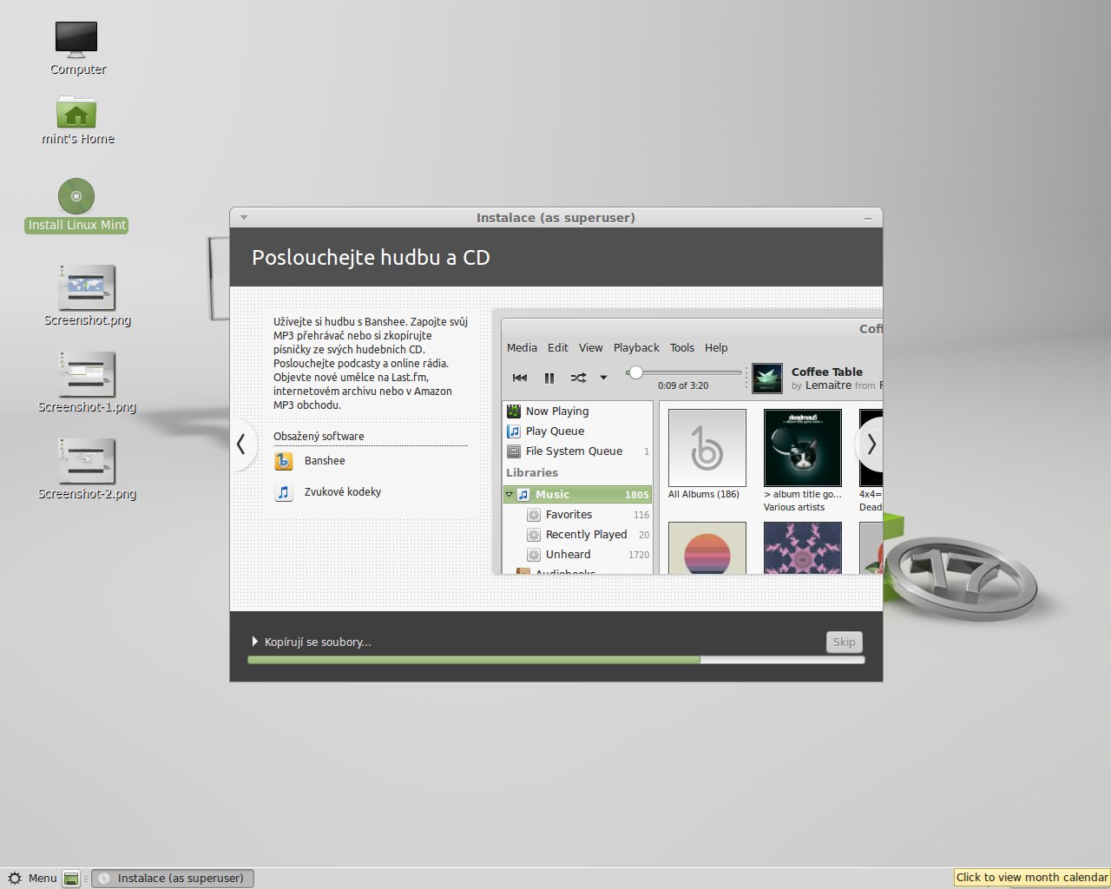Minimize the Instalace window
The width and height of the screenshot is (1111, 889).
tap(867, 219)
